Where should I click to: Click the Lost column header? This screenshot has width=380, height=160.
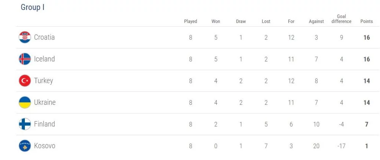266,21
